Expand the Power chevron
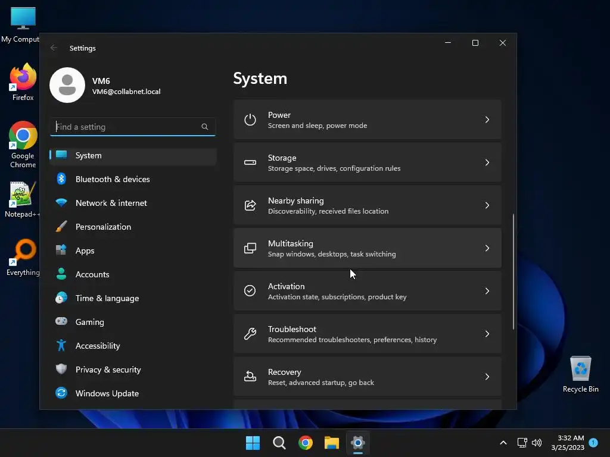 click(x=487, y=120)
